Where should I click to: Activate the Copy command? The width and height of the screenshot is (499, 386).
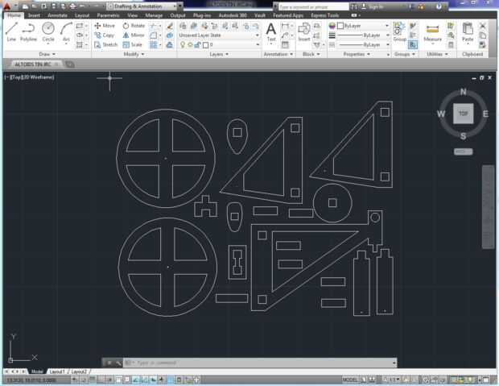[x=105, y=35]
